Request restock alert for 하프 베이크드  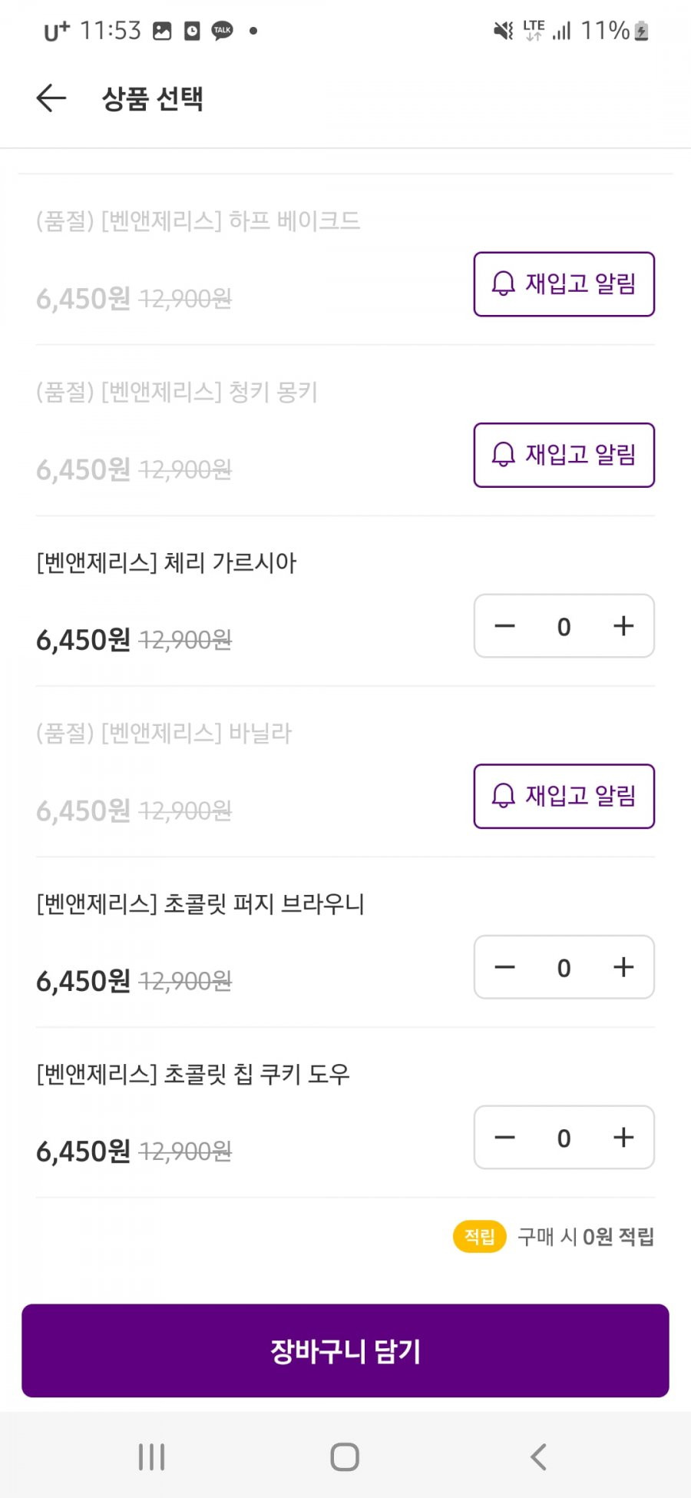pos(564,284)
